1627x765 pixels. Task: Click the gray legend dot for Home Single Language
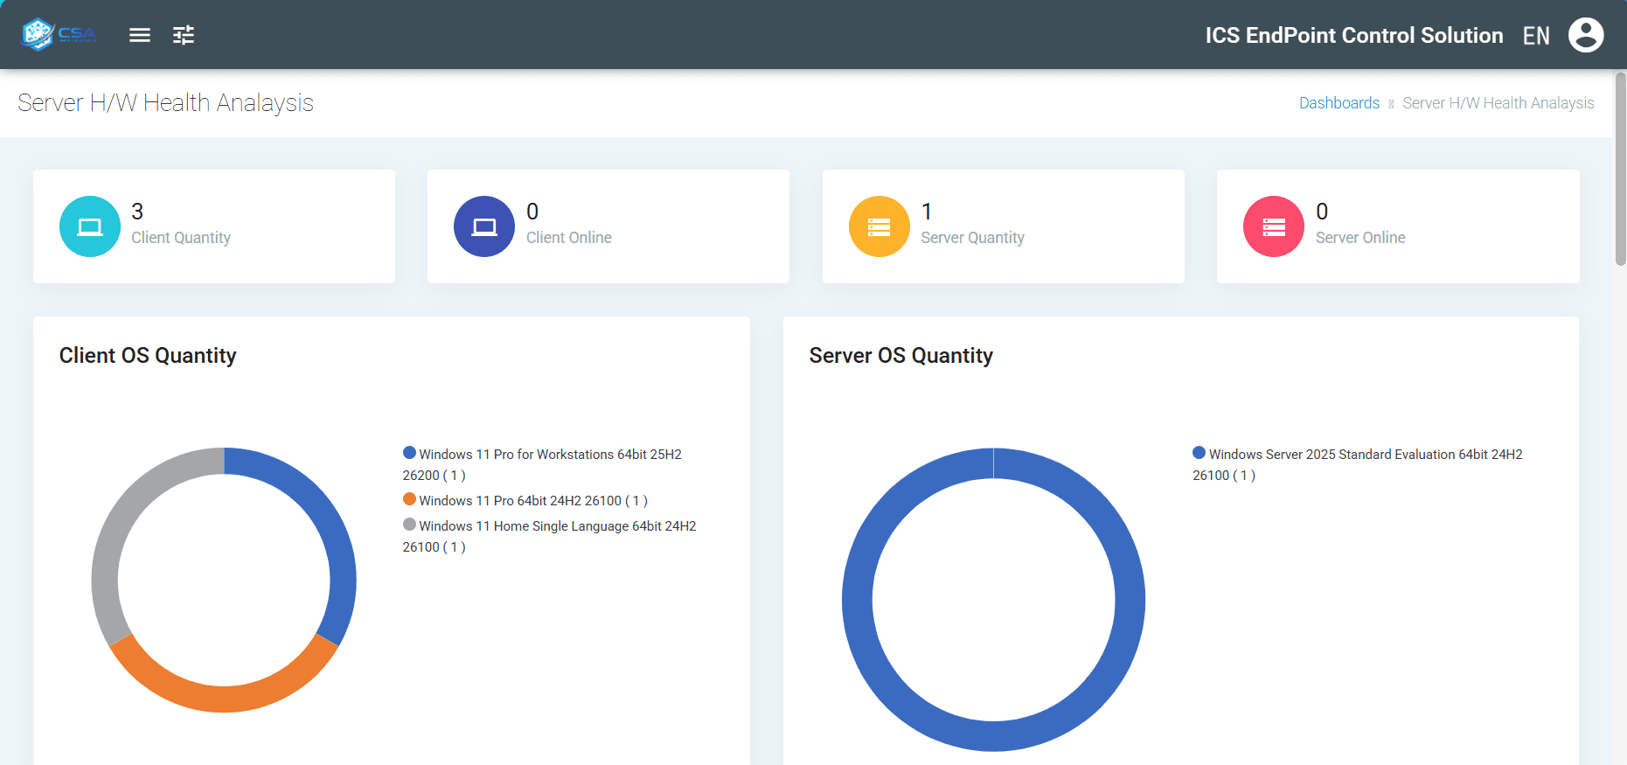point(409,525)
